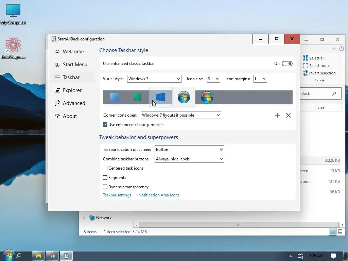The height and width of the screenshot is (261, 348).
Task: Open My Computer desktop icon
Action: (x=13, y=14)
